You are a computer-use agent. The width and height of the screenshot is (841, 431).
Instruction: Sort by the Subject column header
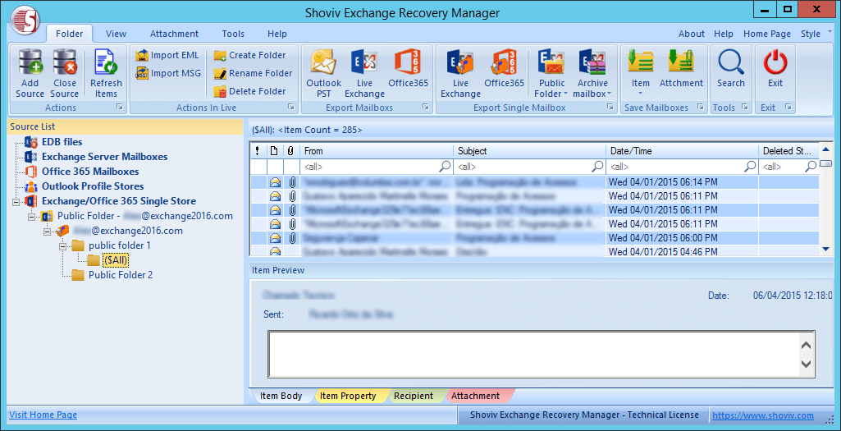(x=530, y=151)
